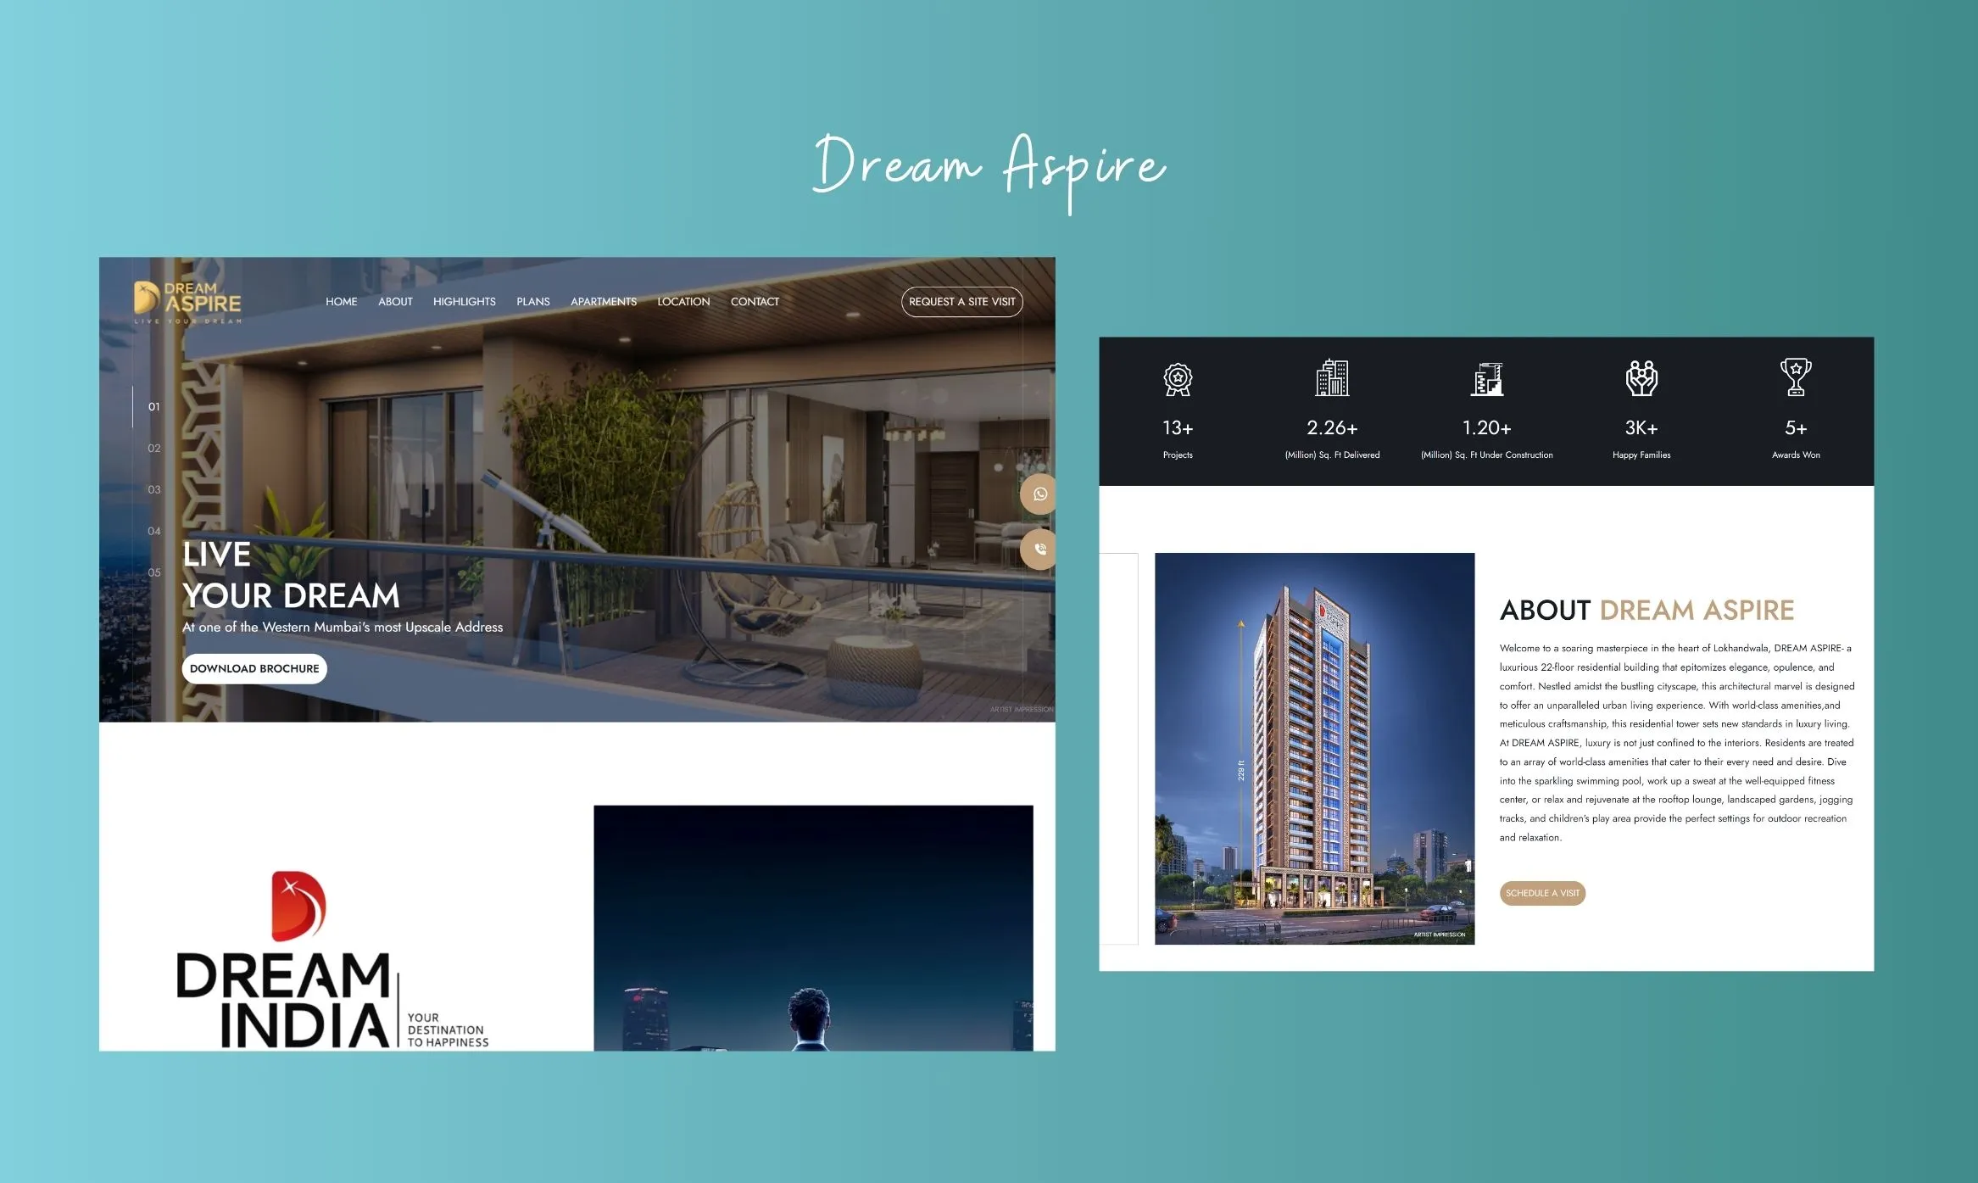Open the CONTACT navigation link
1978x1183 pixels.
click(755, 302)
